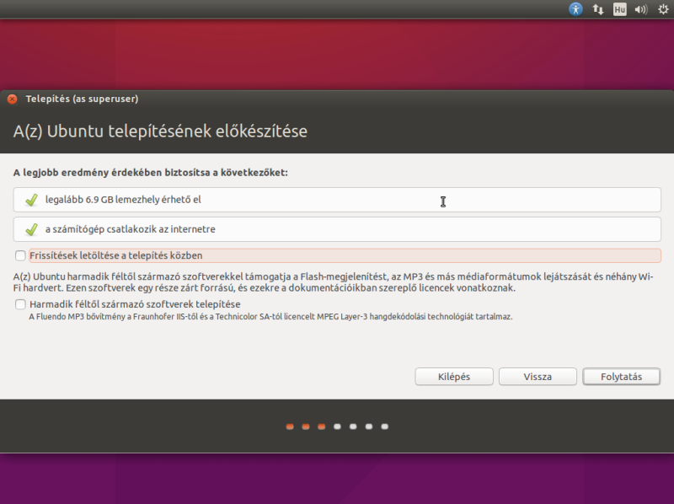Click the Vissza button
This screenshot has width=674, height=504.
(538, 377)
